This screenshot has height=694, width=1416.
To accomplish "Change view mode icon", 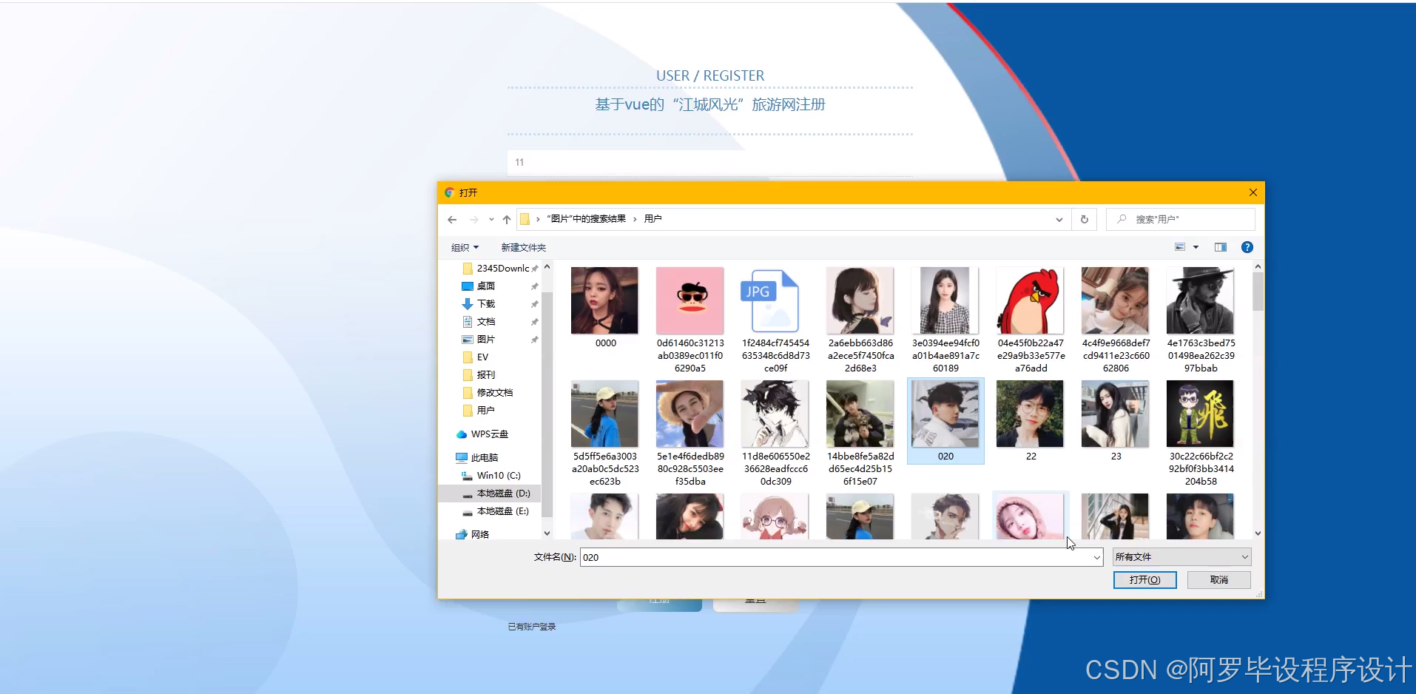I will coord(1180,247).
